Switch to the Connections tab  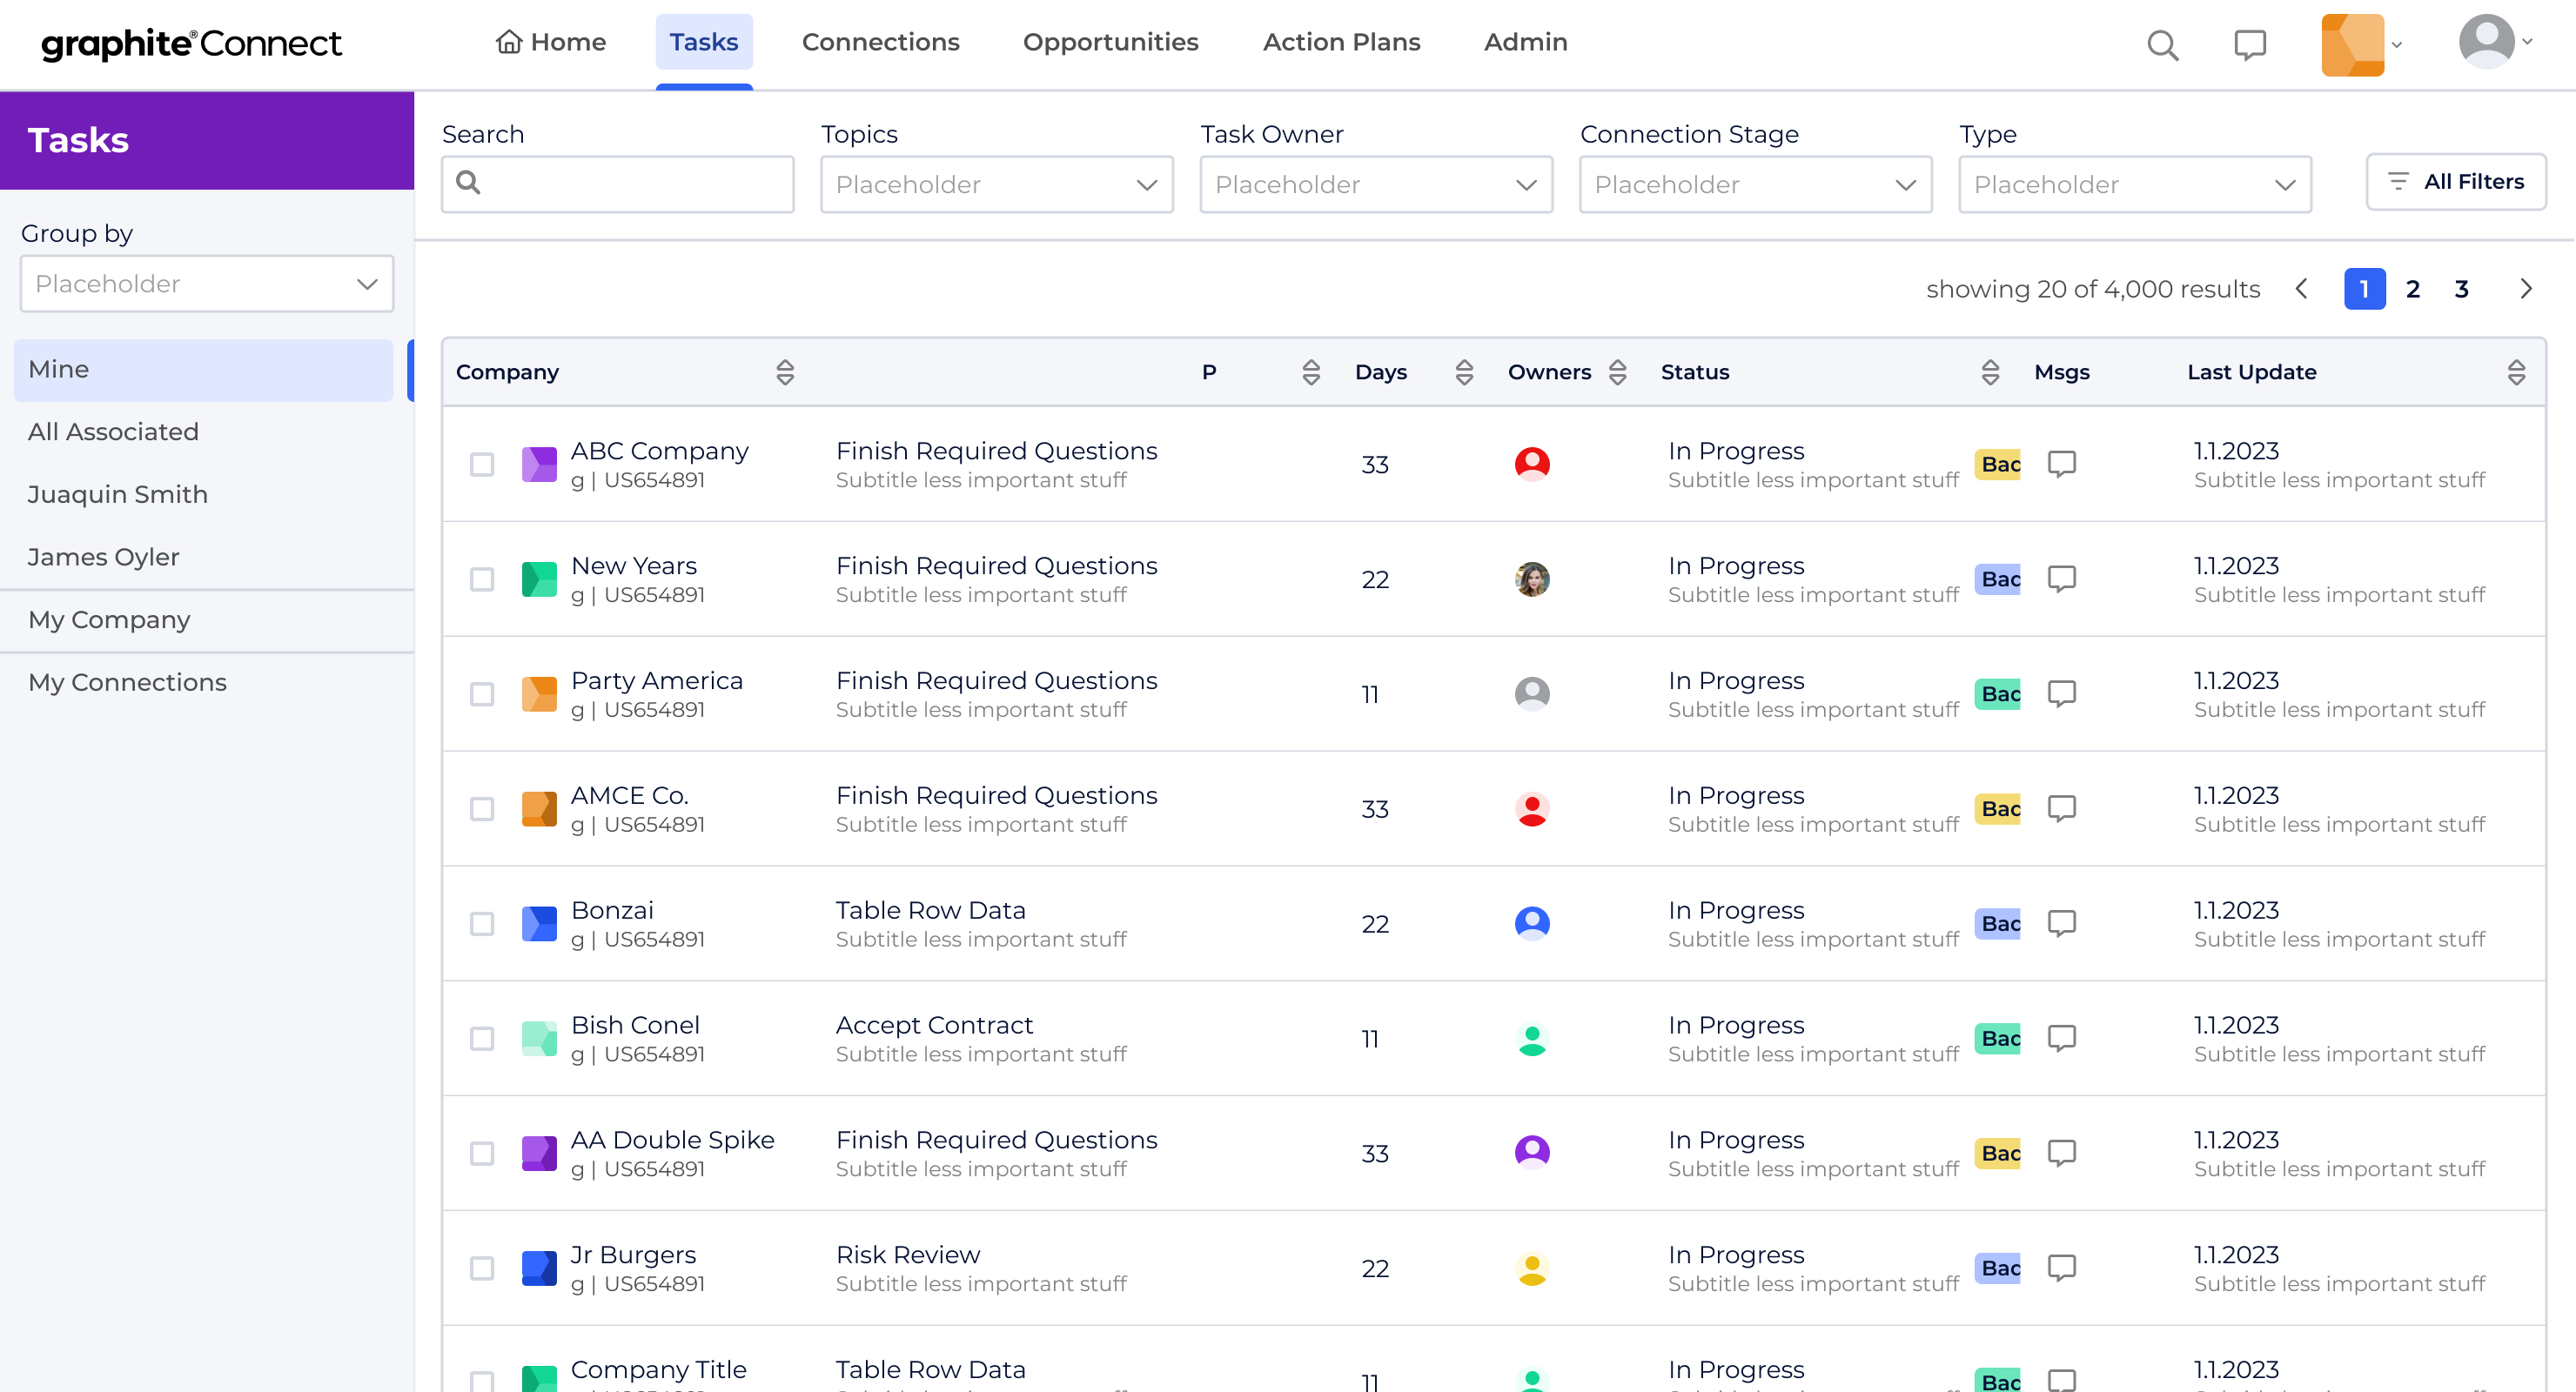click(880, 42)
